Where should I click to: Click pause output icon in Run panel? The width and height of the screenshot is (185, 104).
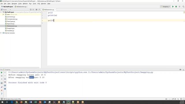pyautogui.click(x=2, y=79)
